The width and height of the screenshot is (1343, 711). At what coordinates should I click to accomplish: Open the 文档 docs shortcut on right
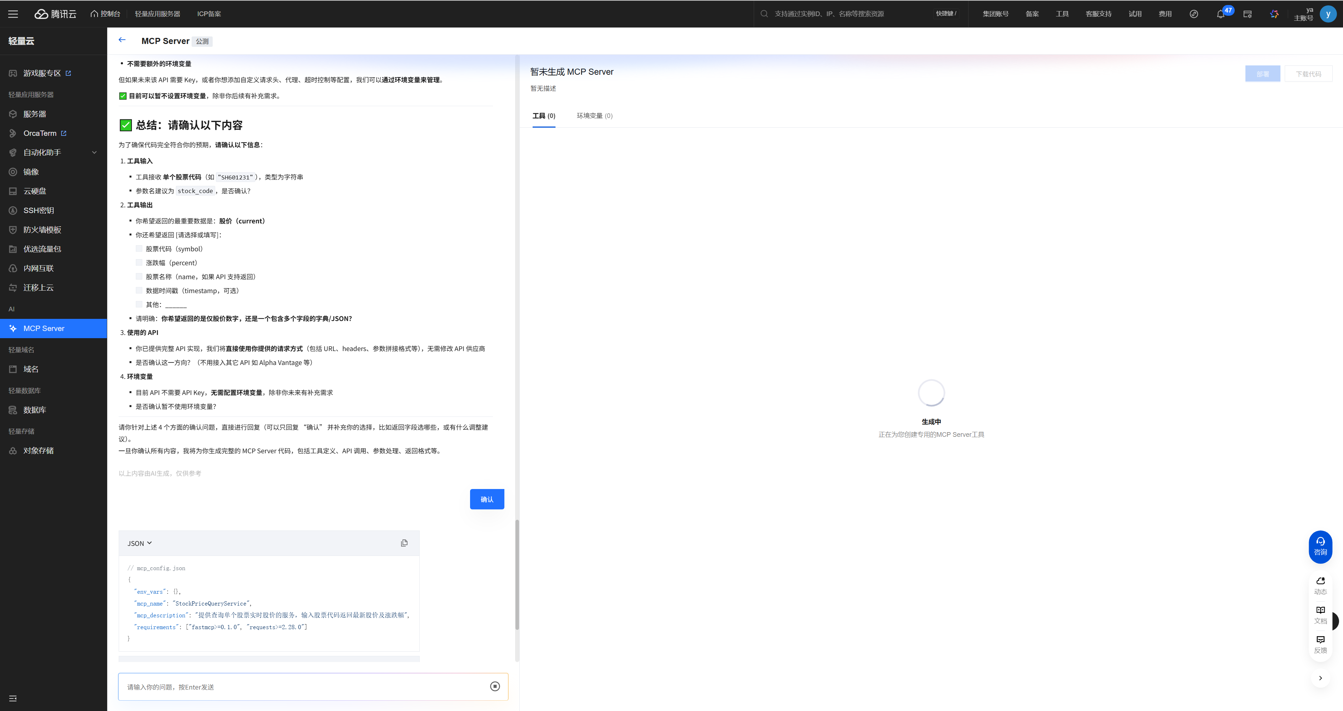1320,614
